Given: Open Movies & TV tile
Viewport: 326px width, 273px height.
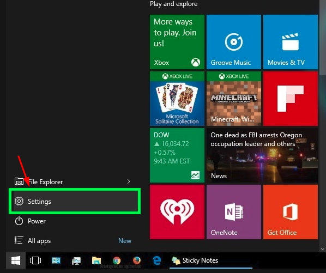Looking at the screenshot, I should [291, 42].
